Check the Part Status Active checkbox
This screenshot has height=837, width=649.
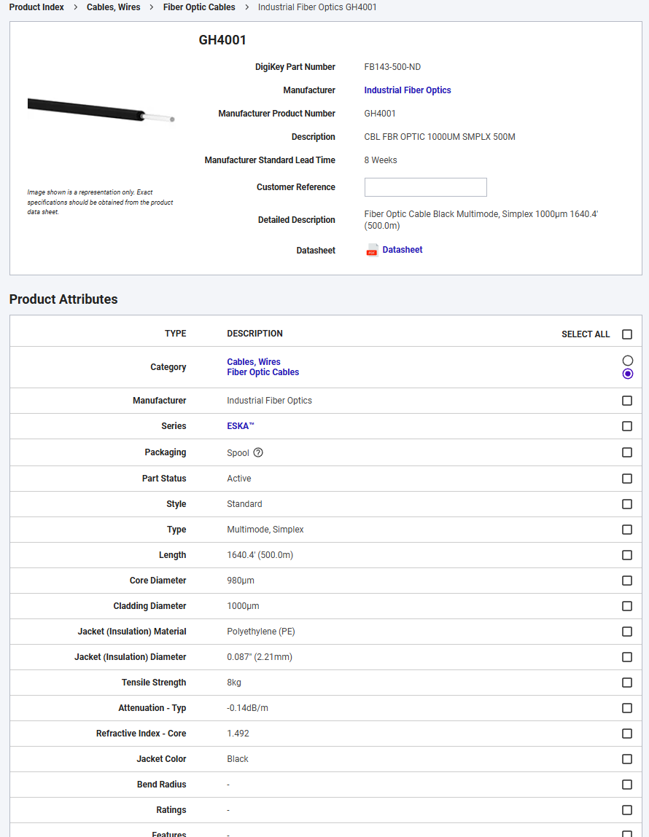[626, 479]
